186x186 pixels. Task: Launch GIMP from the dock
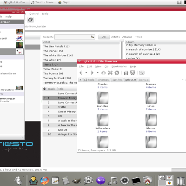tap(77, 180)
